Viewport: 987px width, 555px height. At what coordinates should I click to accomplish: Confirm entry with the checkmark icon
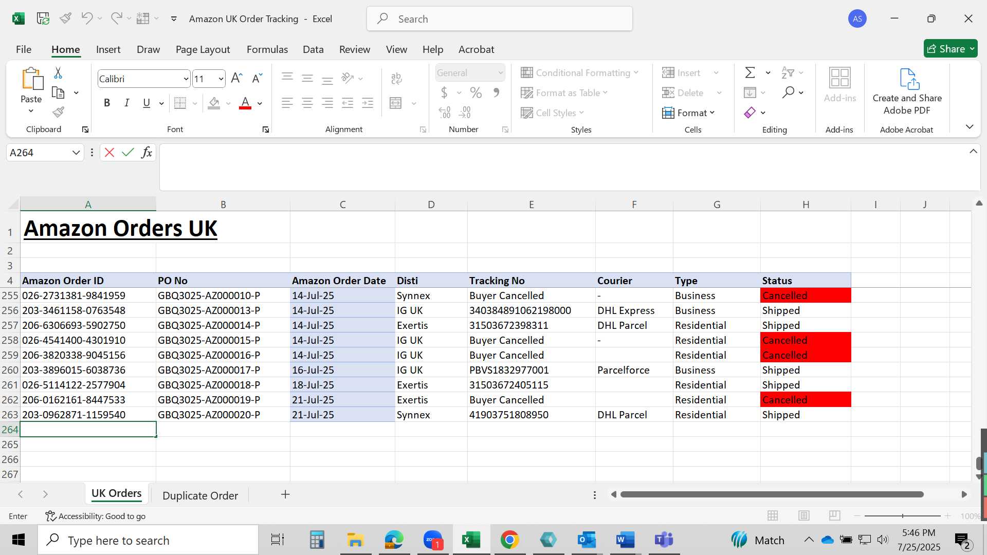click(128, 152)
